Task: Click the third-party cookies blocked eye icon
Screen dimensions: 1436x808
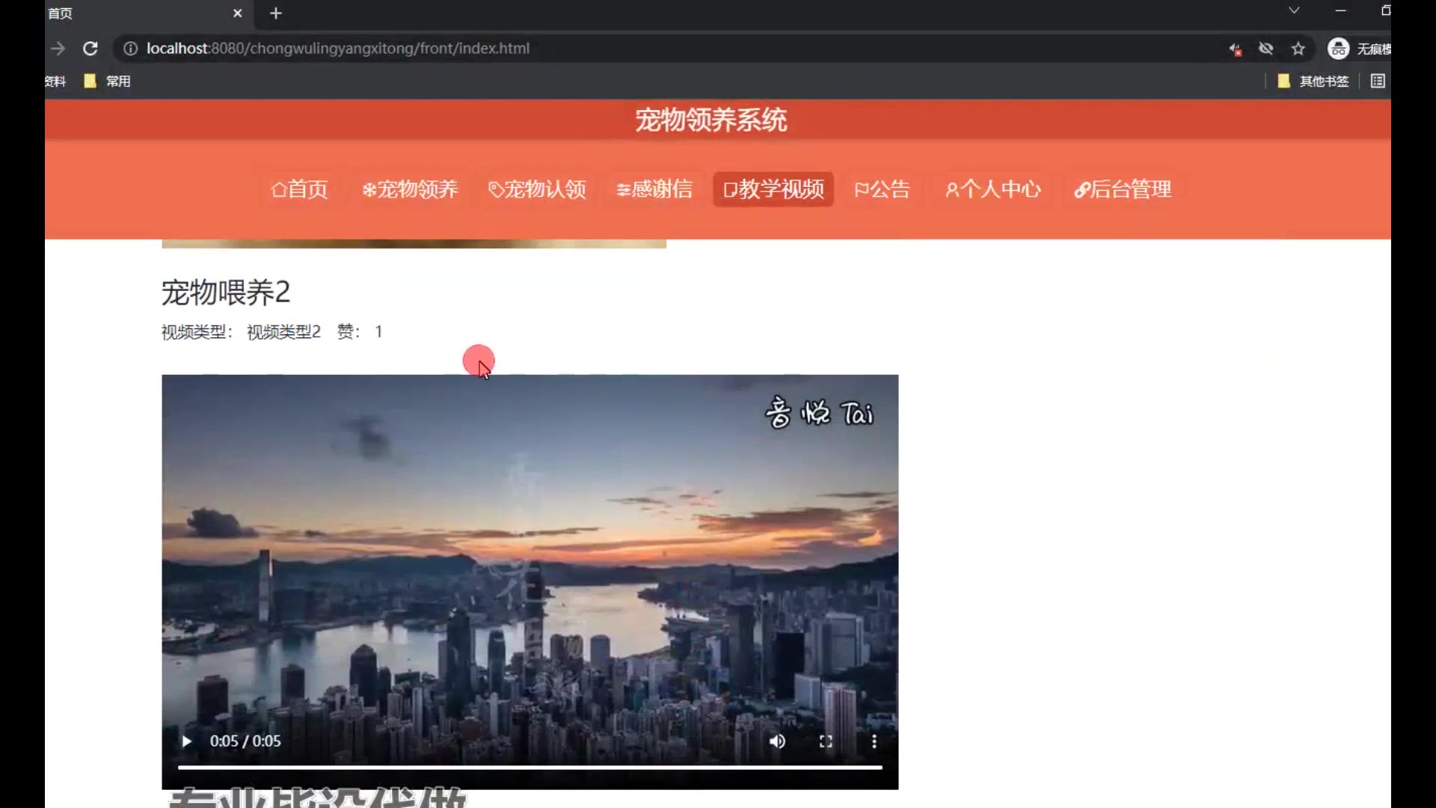Action: [x=1265, y=49]
